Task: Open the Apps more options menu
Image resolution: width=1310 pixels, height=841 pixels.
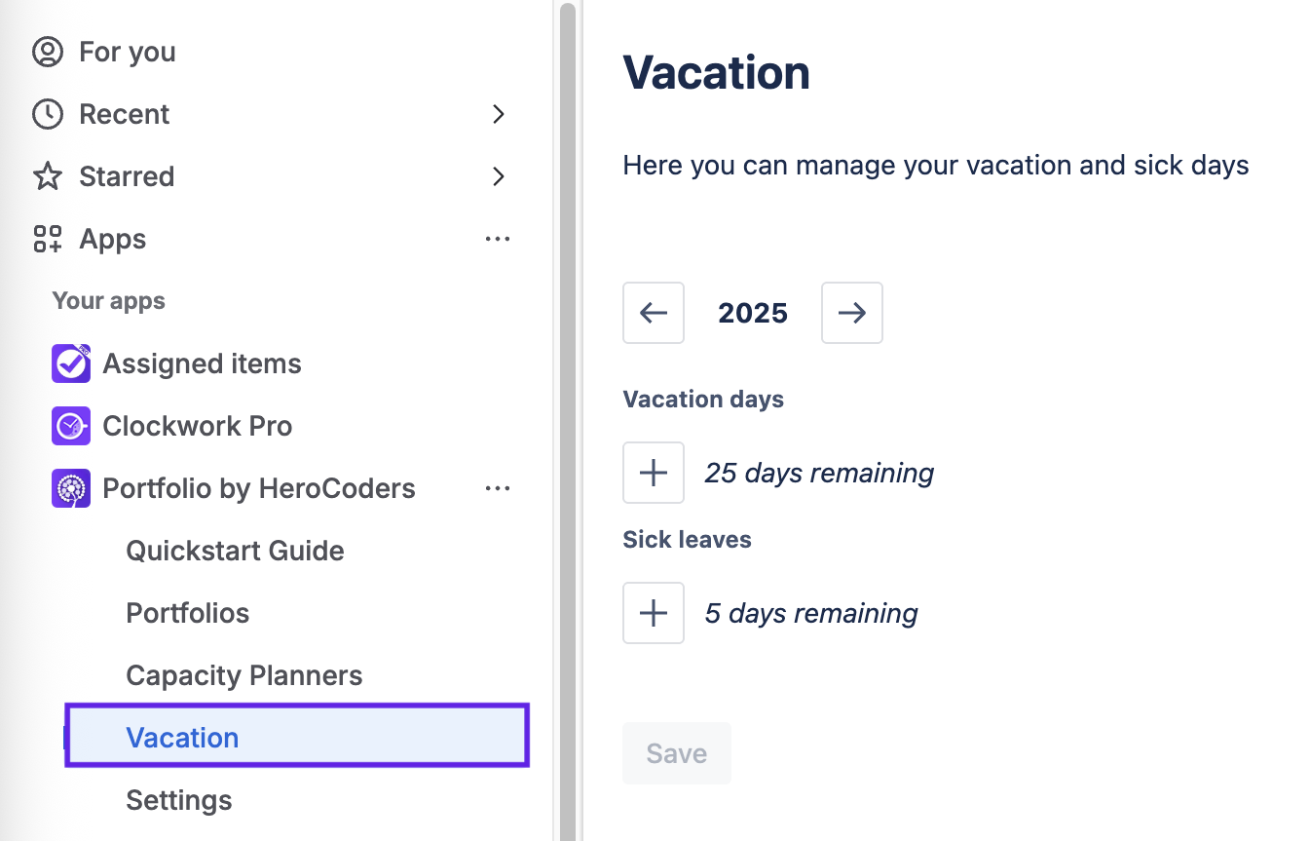Action: [x=498, y=239]
